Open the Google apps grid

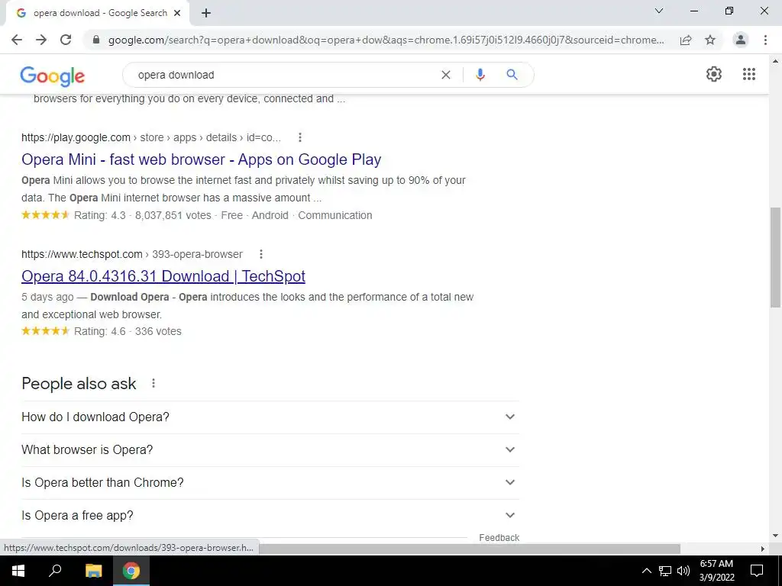tap(748, 74)
